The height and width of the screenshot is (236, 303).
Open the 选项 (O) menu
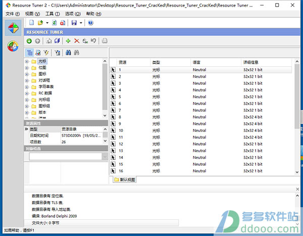click(73, 14)
